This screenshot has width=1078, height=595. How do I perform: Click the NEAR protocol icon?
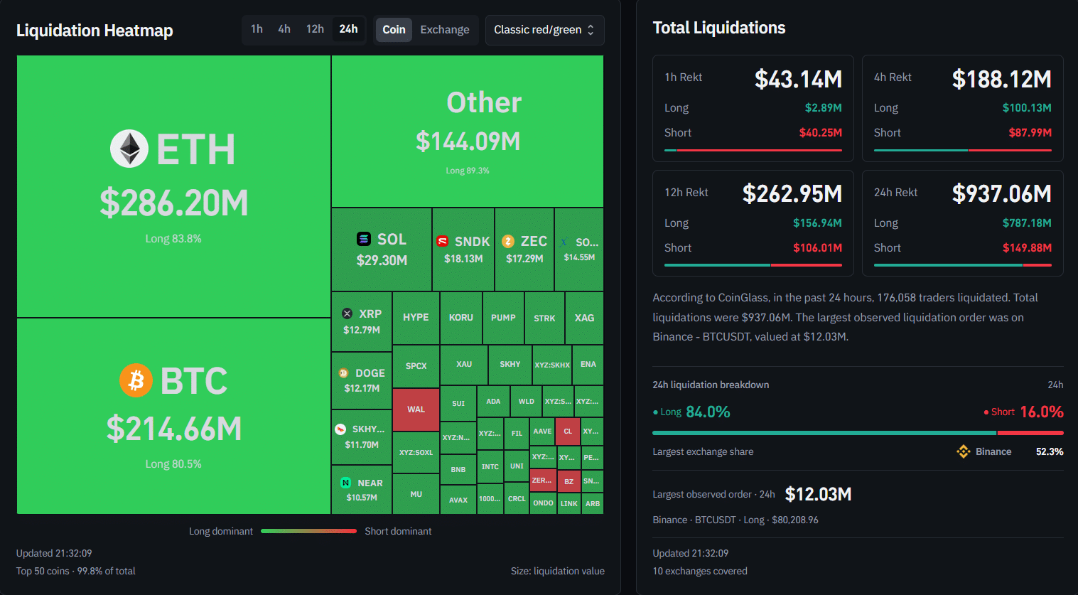(x=346, y=483)
